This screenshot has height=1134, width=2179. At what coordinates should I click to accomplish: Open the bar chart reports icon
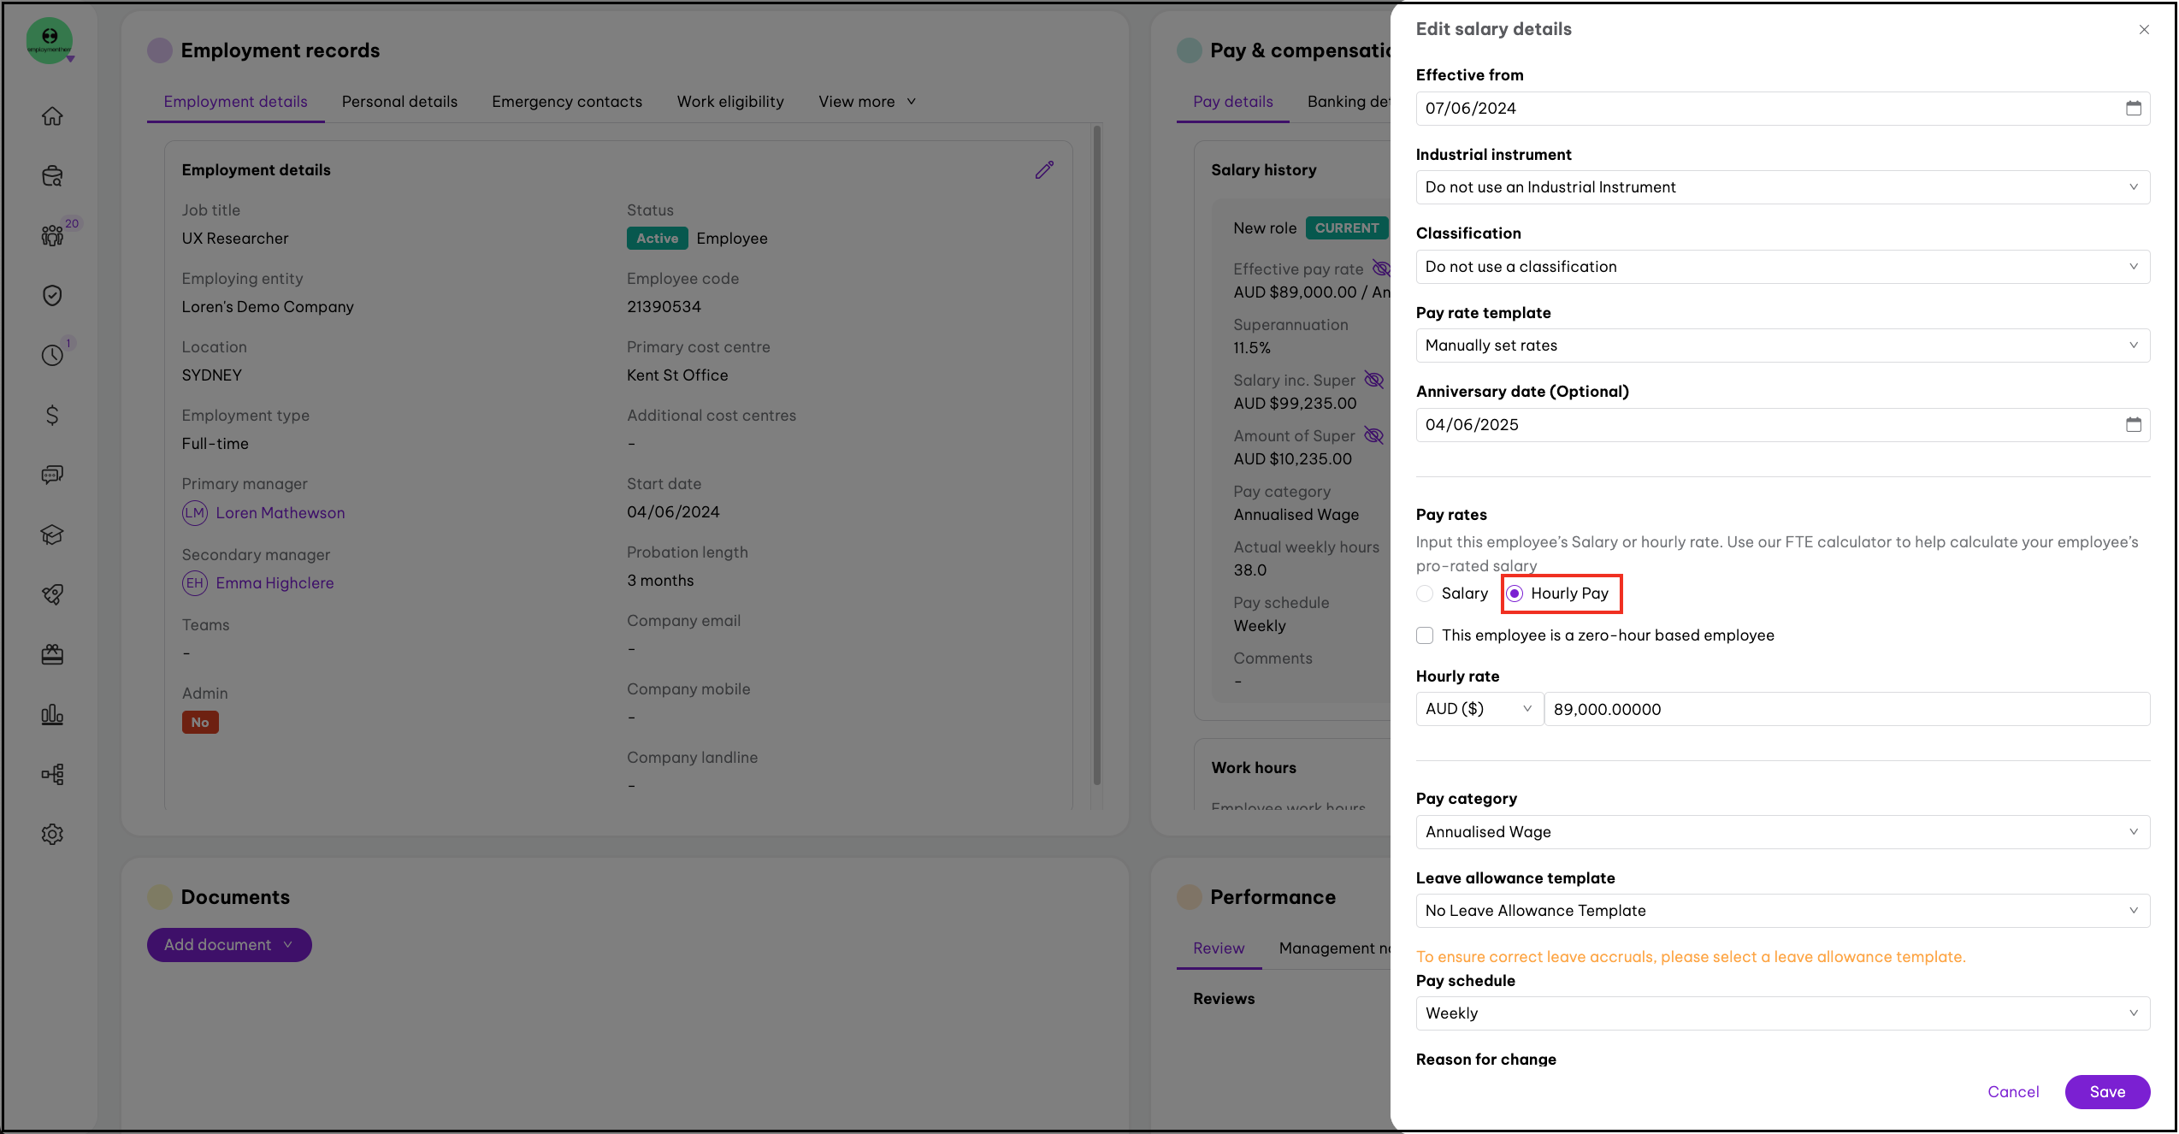tap(52, 715)
